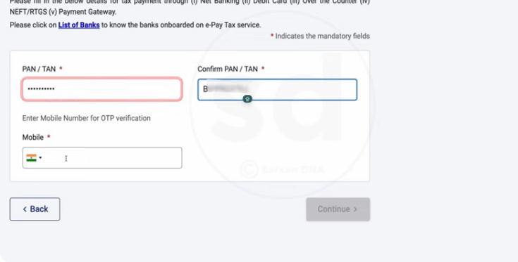Viewport: 518px width, 262px height.
Task: Focus the masked PAN / TAN field
Action: 102,89
